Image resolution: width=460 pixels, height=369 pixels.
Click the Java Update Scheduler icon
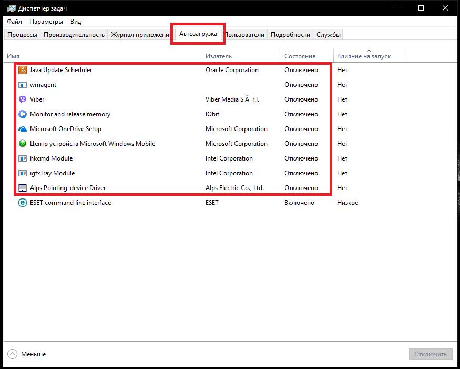click(22, 69)
